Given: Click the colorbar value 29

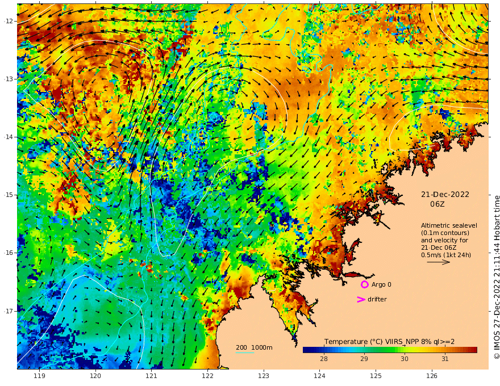Looking at the screenshot, I should (x=364, y=359).
